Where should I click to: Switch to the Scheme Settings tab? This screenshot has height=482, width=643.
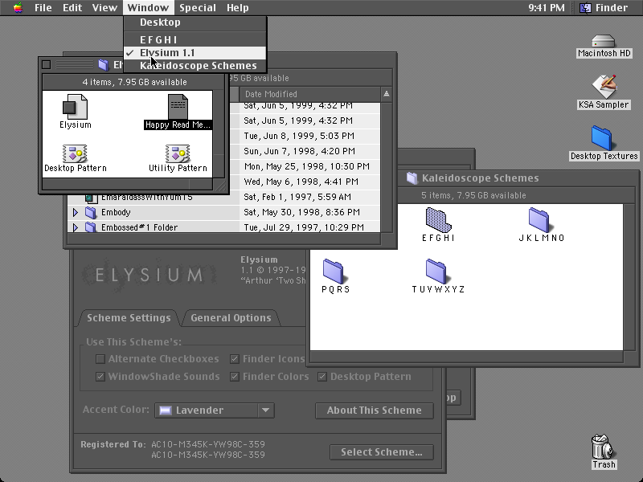pyautogui.click(x=129, y=318)
